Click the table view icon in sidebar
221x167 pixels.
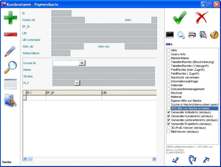10,84
